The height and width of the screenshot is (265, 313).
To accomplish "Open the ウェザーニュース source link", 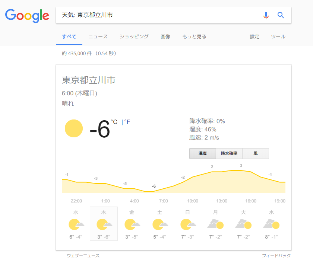I will tap(83, 256).
